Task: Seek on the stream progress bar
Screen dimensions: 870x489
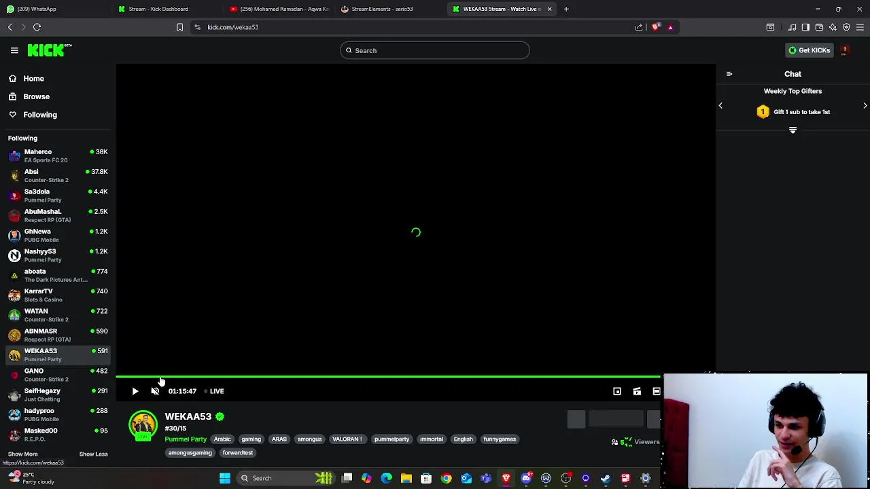Action: [388, 376]
